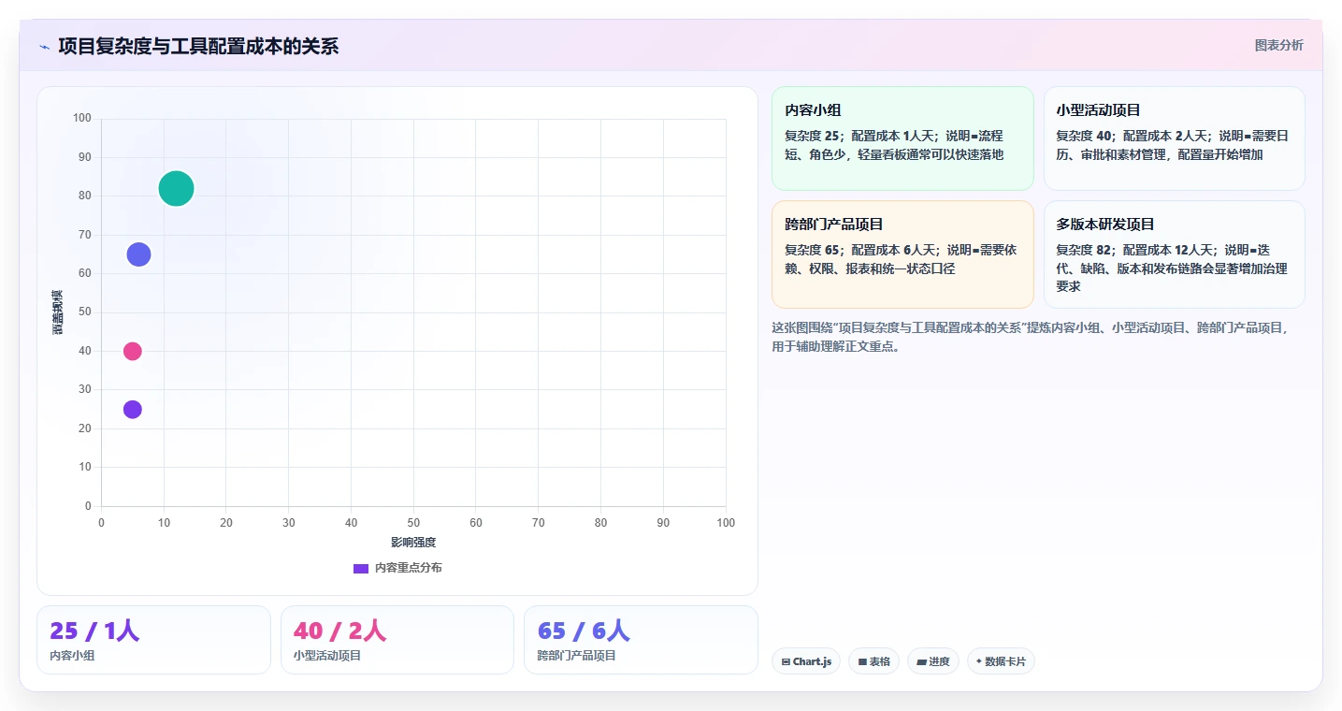1342x711 pixels.
Task: Select the 40 / 2人 stat card
Action: 397,640
